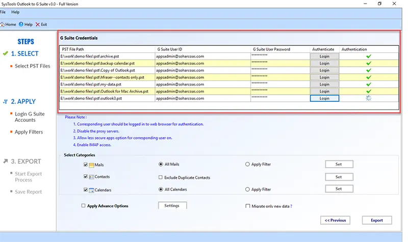Toggle the Mails category checkbox
This screenshot has height=242, width=408.
click(x=85, y=165)
